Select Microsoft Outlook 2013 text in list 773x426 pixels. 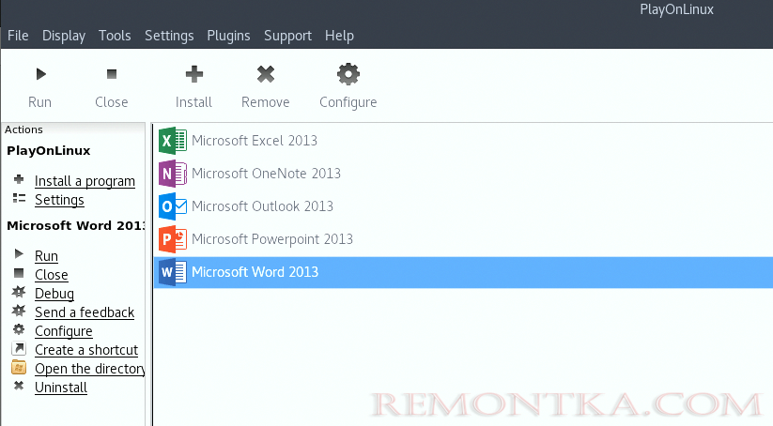262,206
